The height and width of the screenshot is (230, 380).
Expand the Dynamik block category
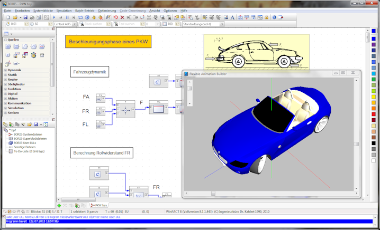coord(5,70)
